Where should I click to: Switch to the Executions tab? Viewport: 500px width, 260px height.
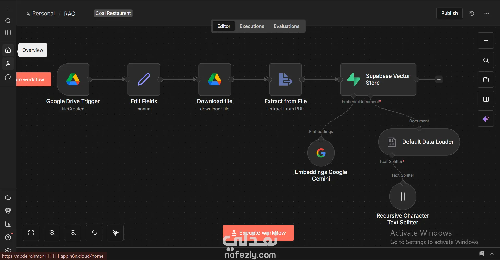(252, 26)
